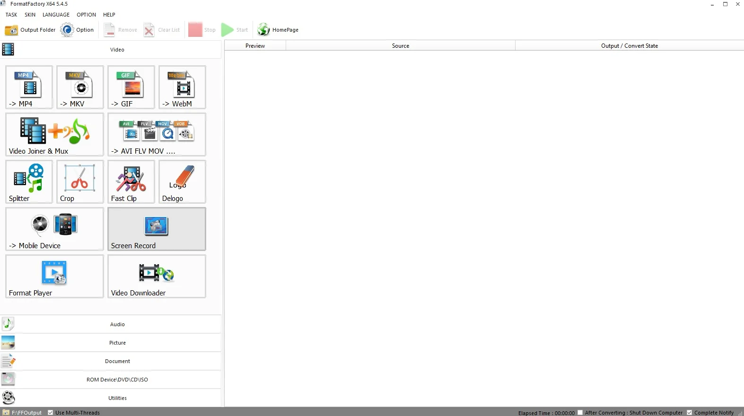
Task: Open the LANGUAGE menu
Action: pos(56,15)
